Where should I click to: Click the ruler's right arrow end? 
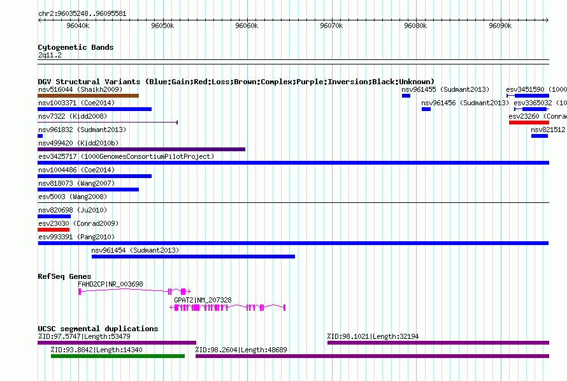547,20
